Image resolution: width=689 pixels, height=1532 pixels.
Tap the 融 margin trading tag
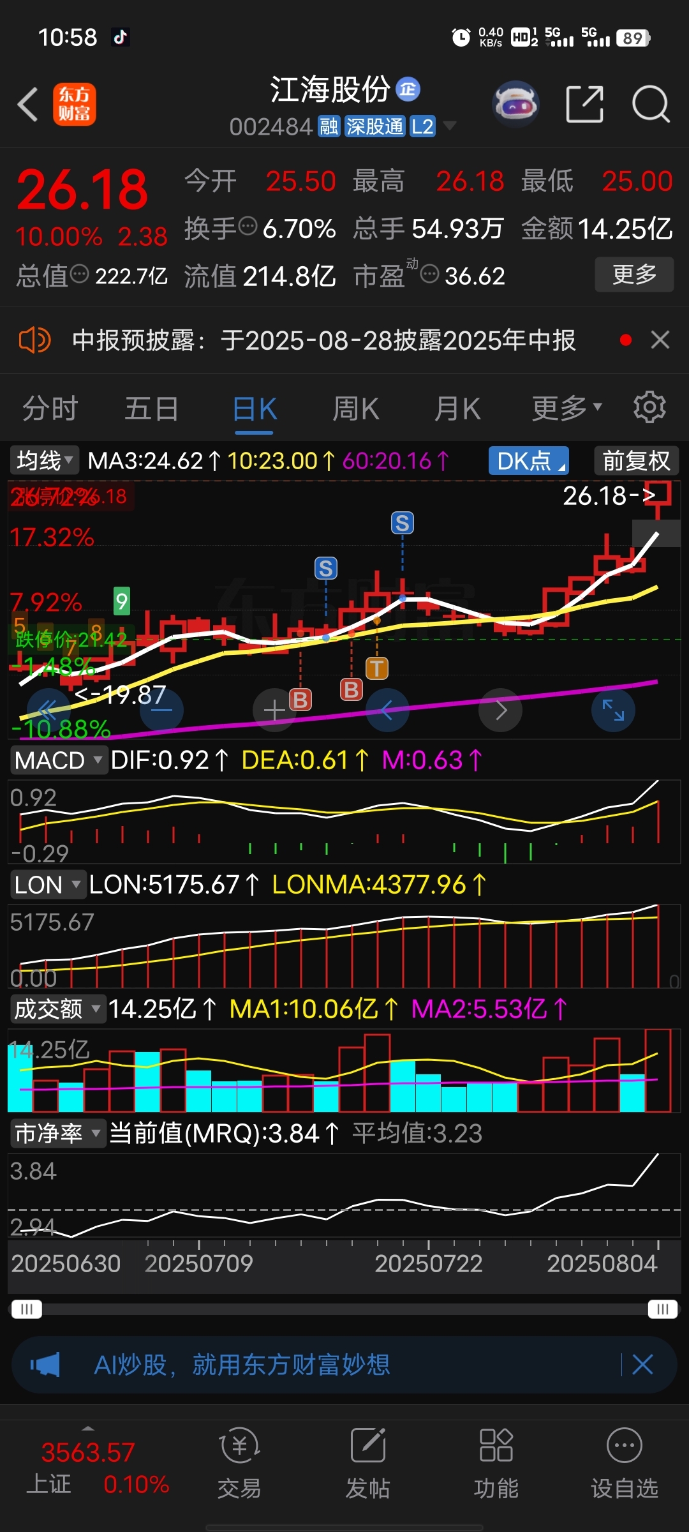pos(329,126)
